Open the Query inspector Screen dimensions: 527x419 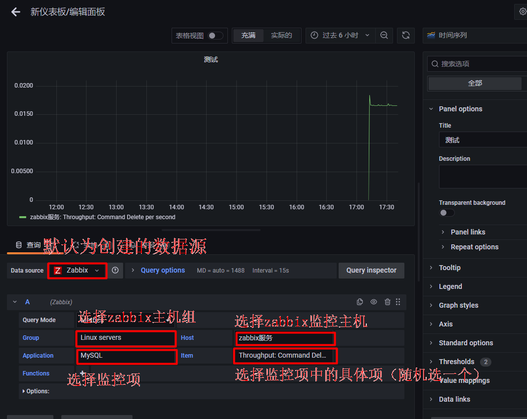tap(371, 271)
